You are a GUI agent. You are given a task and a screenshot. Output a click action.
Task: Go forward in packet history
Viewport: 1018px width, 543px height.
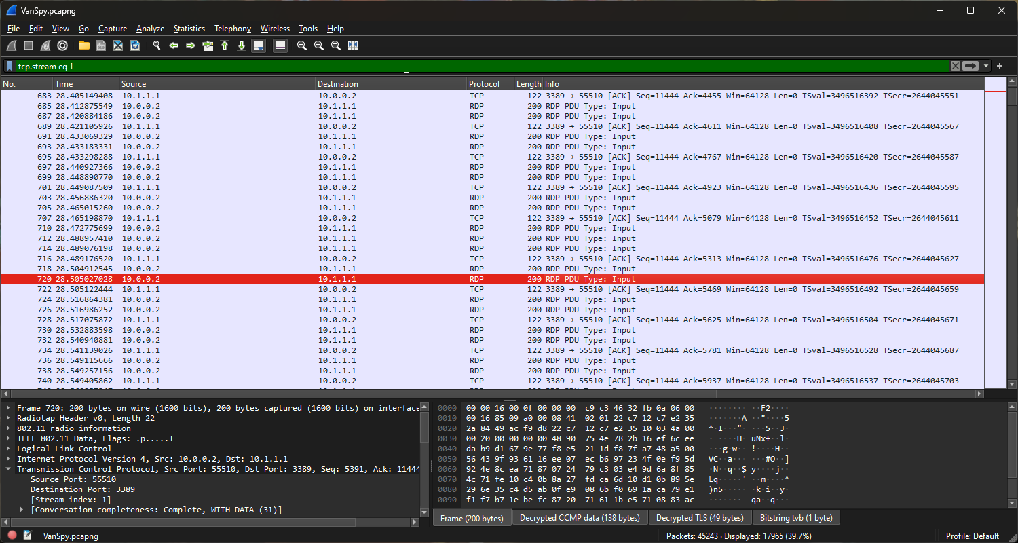191,45
